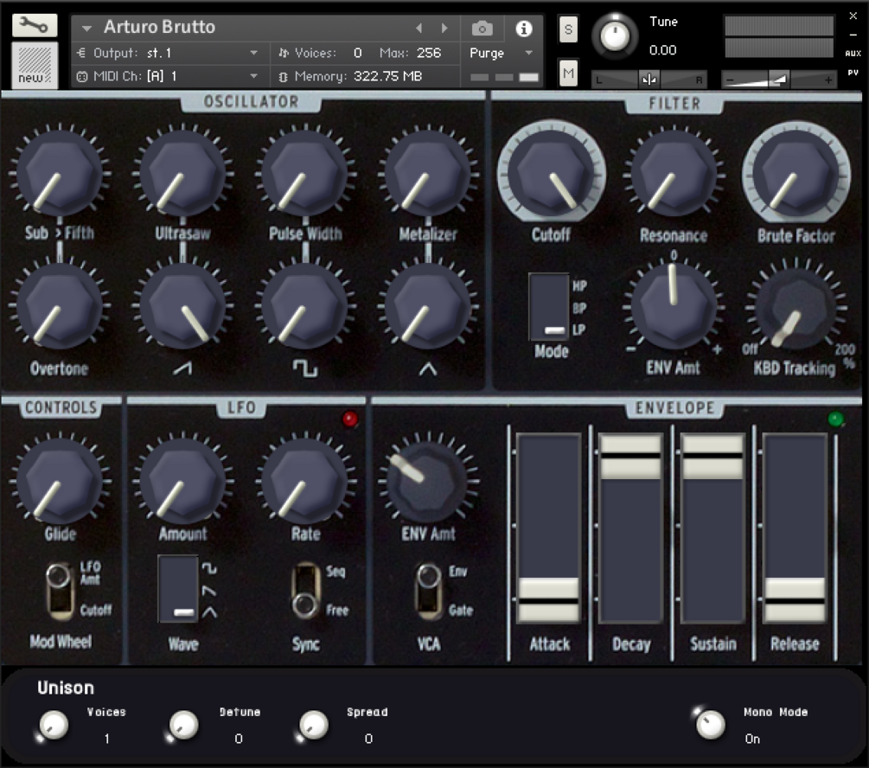Click the Release fader
This screenshot has height=768, width=869.
pyautogui.click(x=795, y=600)
